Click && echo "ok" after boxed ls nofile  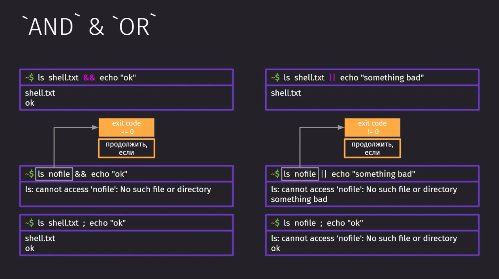tap(101, 174)
